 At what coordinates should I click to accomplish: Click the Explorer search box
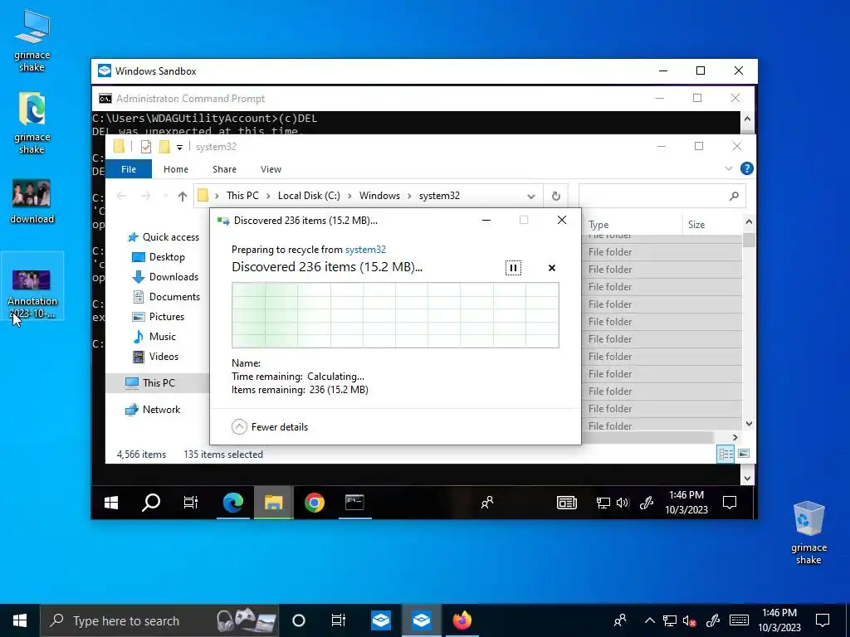662,196
